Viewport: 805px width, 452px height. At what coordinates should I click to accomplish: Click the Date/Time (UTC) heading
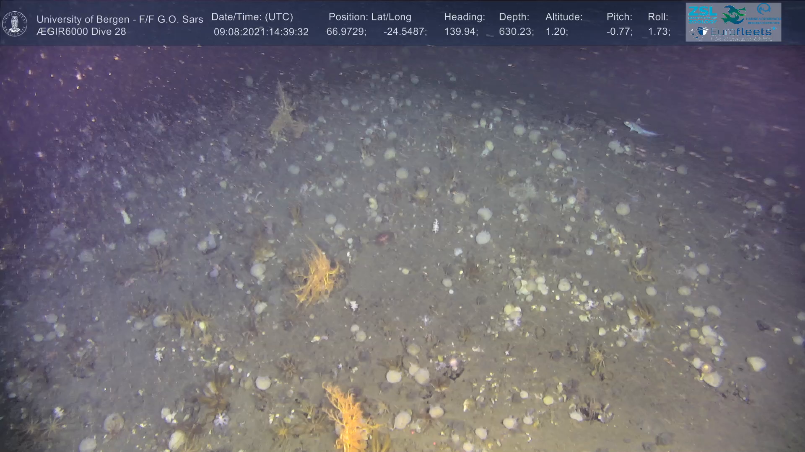[252, 17]
